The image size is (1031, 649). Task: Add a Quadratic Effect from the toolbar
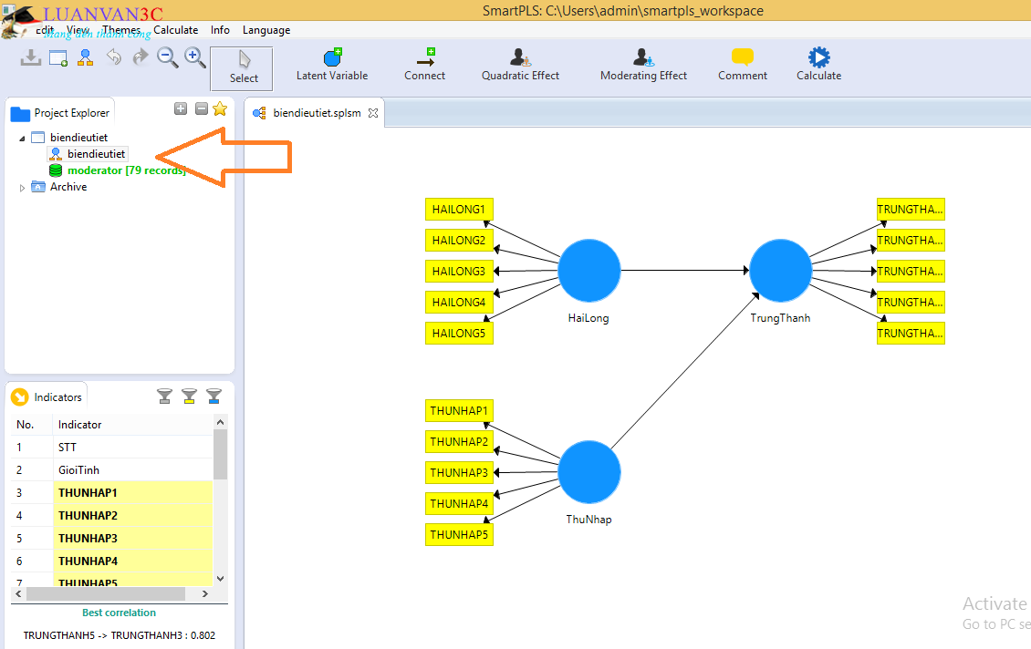(520, 58)
